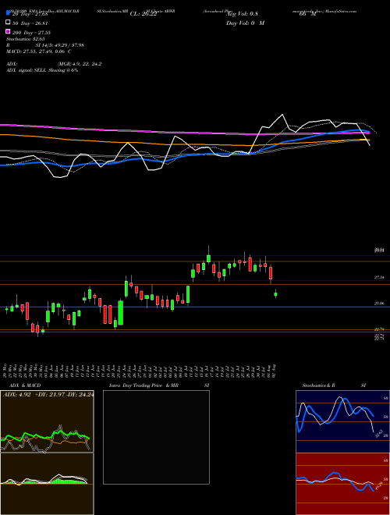This screenshot has height=515, width=390.
Task: Click the '20 May' first date label
Action: point(5,371)
